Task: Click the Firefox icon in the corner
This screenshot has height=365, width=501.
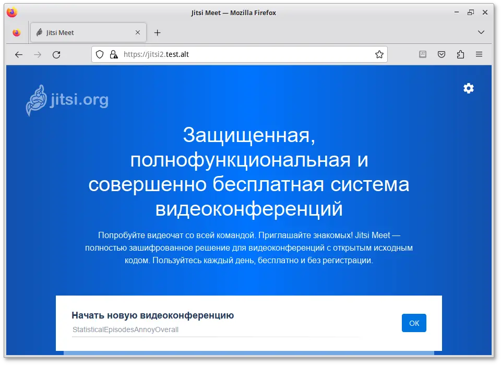Action: click(x=15, y=32)
